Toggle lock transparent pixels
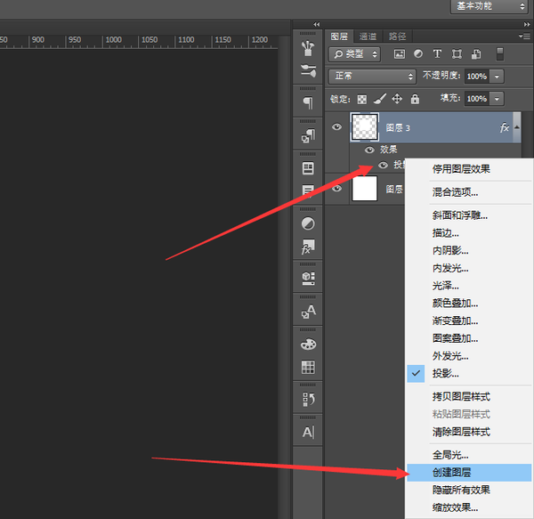This screenshot has height=519, width=534. pos(361,99)
